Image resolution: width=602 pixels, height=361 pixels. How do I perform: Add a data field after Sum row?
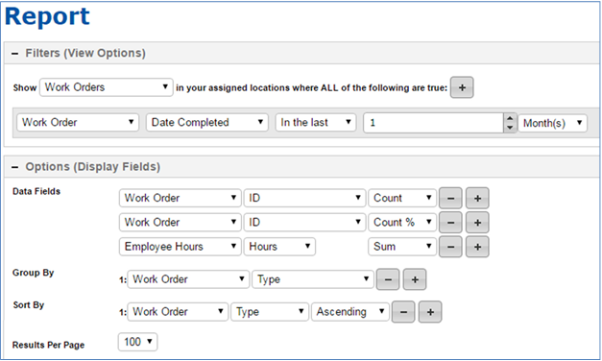(477, 247)
